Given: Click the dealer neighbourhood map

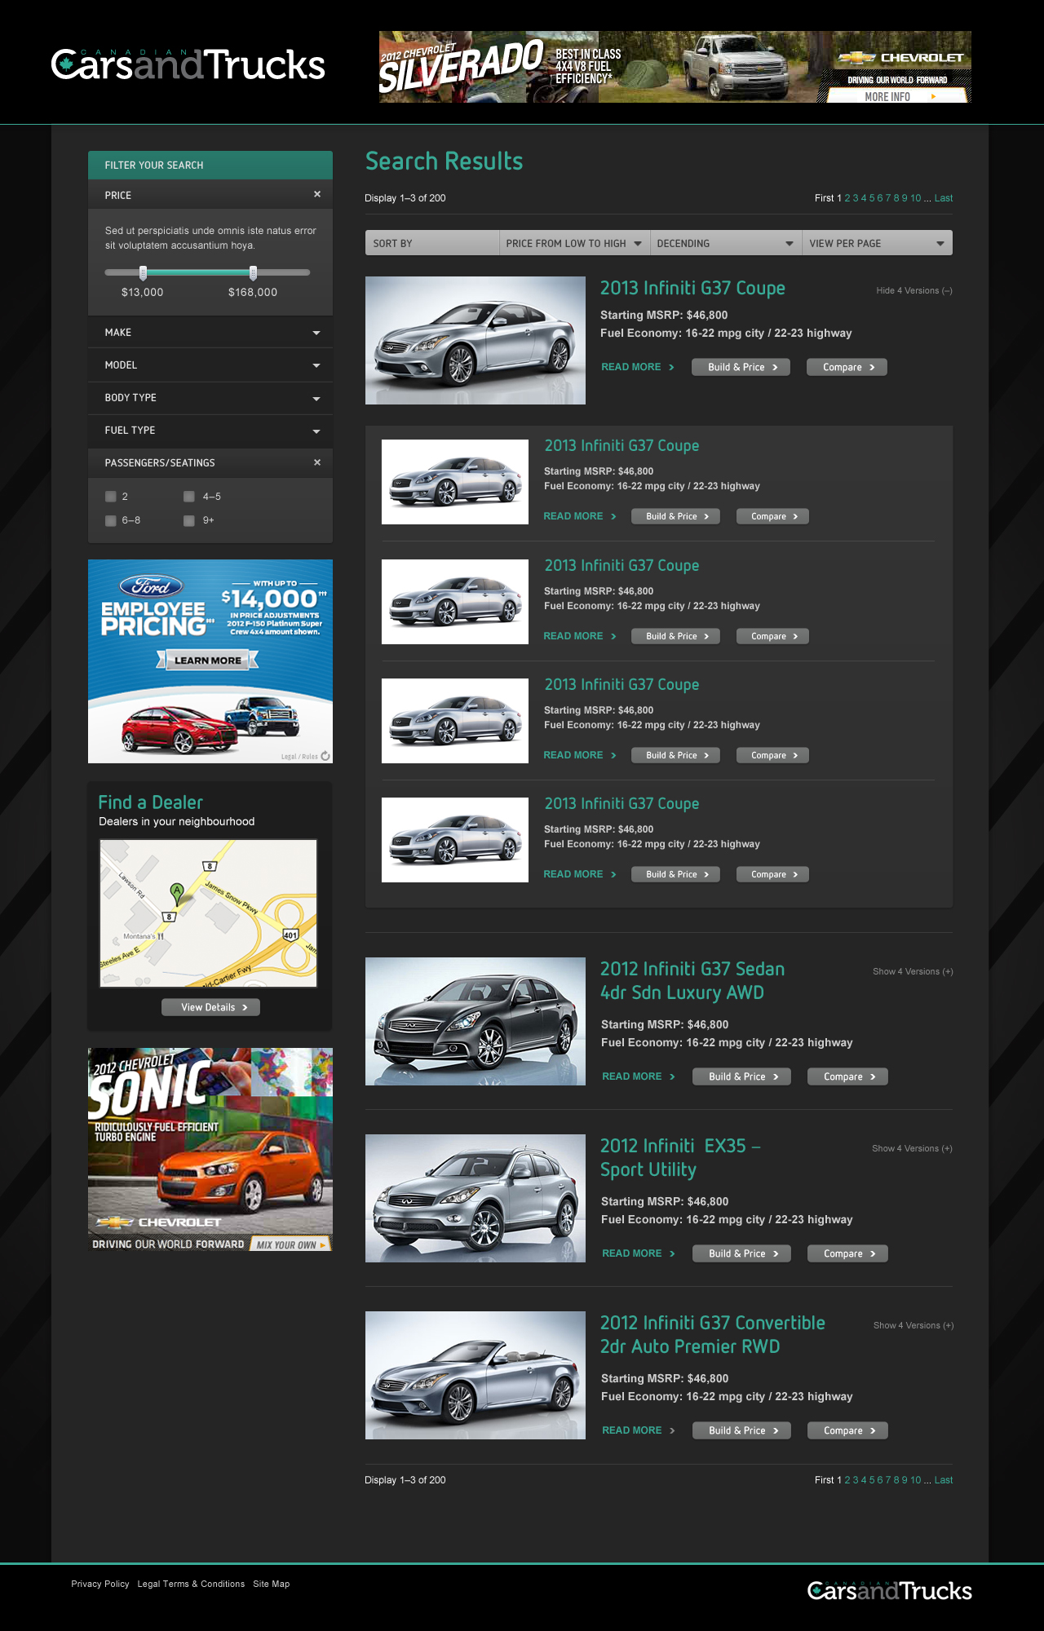Looking at the screenshot, I should [208, 913].
